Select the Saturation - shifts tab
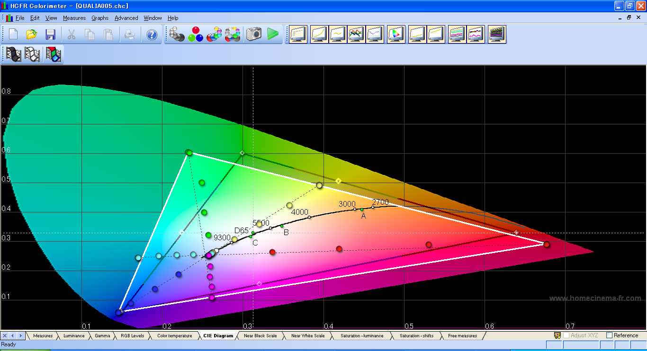The image size is (647, 351). pyautogui.click(x=416, y=336)
